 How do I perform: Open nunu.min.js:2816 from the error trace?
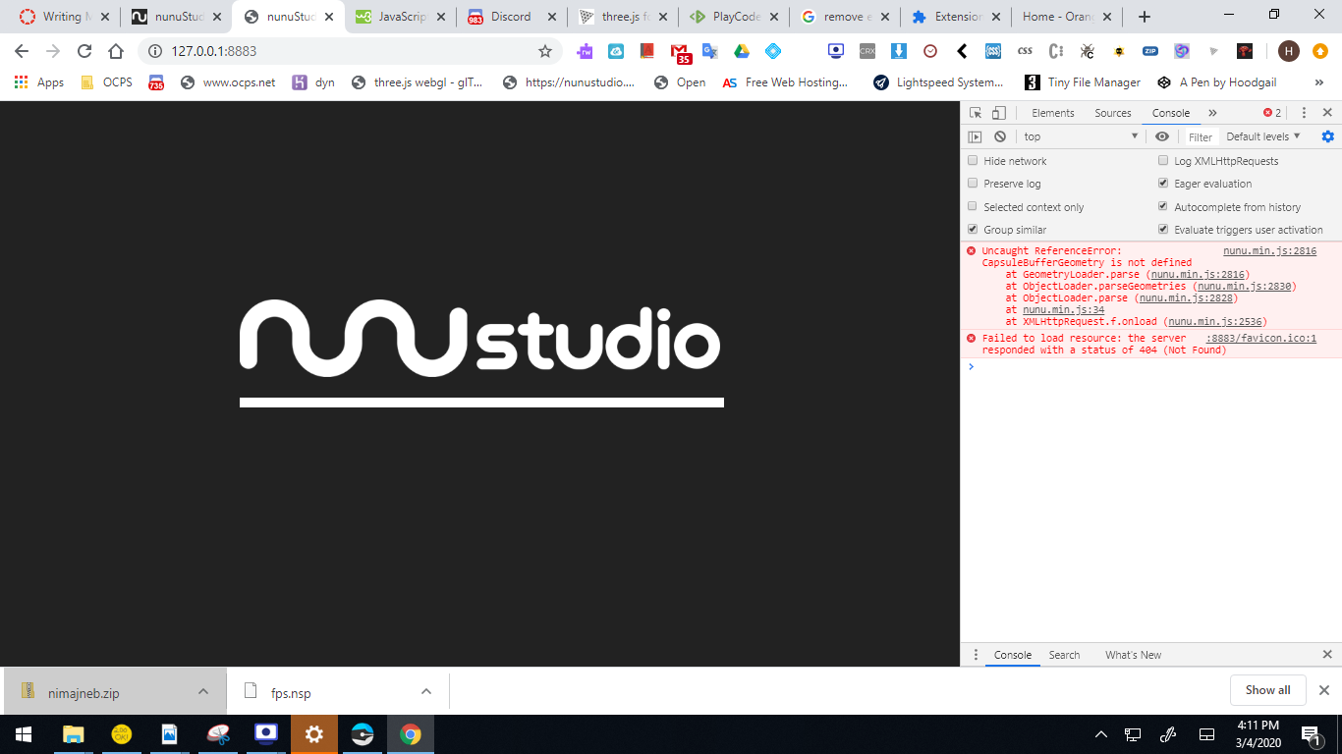(1268, 250)
